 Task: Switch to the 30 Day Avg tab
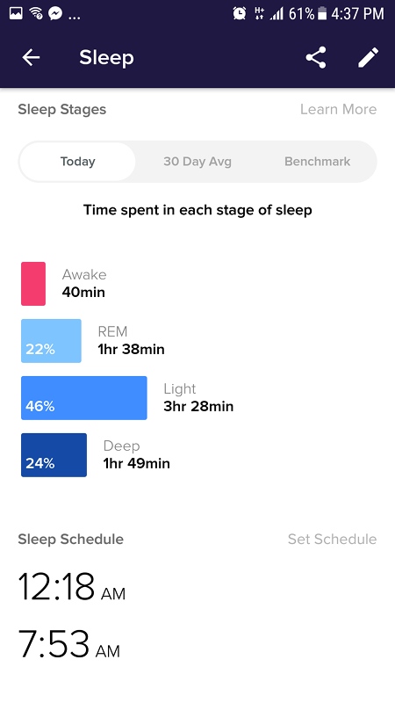click(x=197, y=162)
